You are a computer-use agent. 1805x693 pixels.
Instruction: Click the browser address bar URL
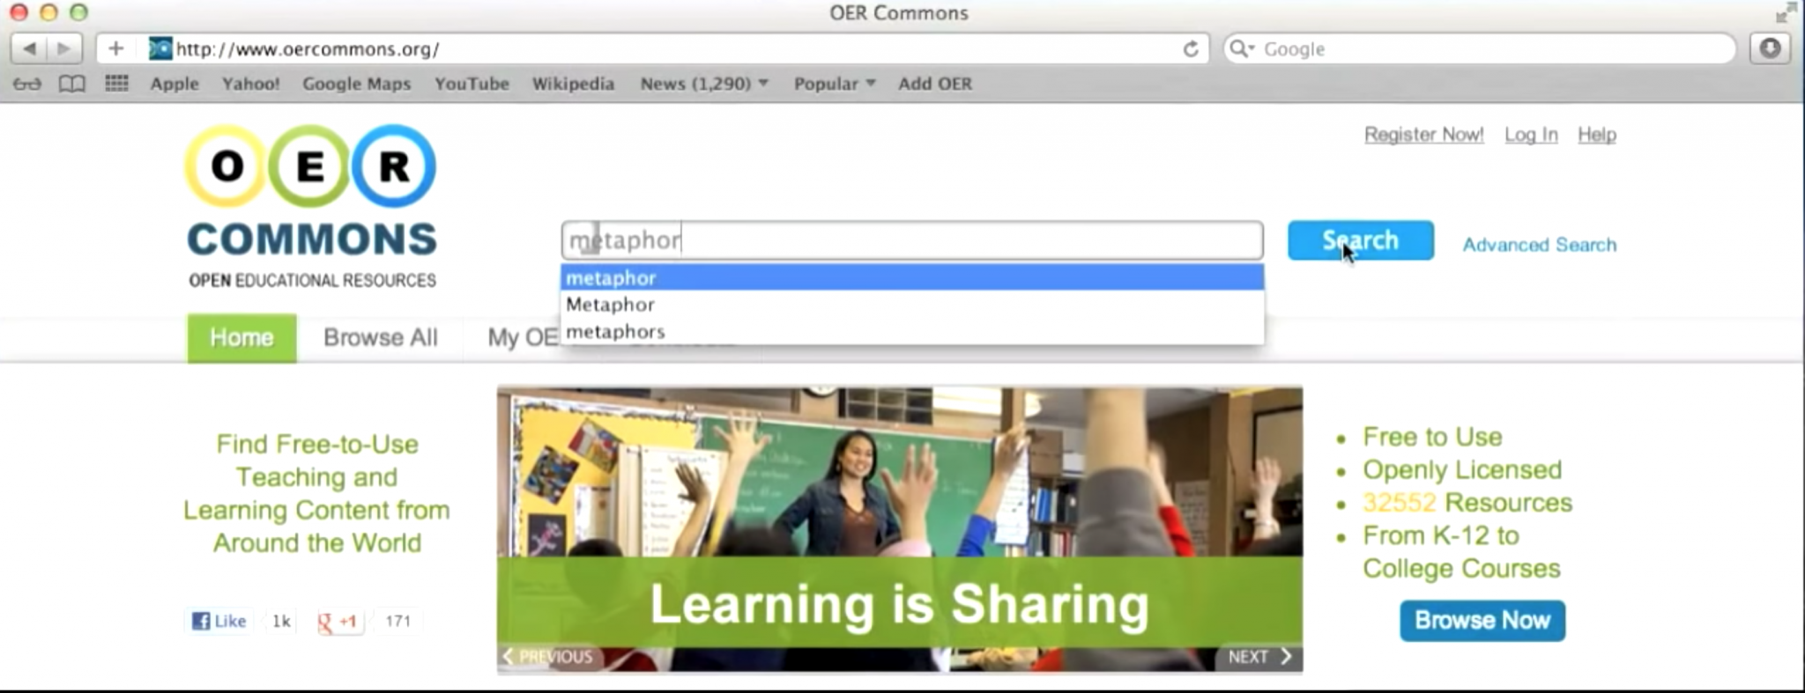[308, 49]
